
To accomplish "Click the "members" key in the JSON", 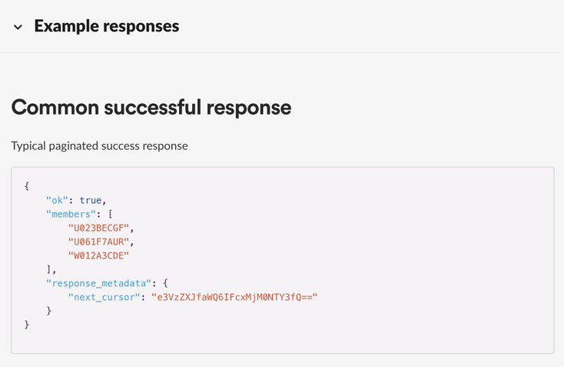I will pos(71,214).
